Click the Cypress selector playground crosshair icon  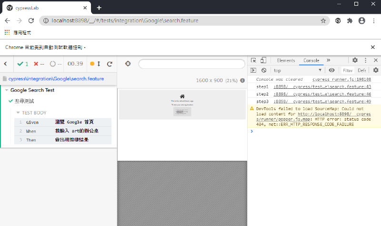[128, 64]
